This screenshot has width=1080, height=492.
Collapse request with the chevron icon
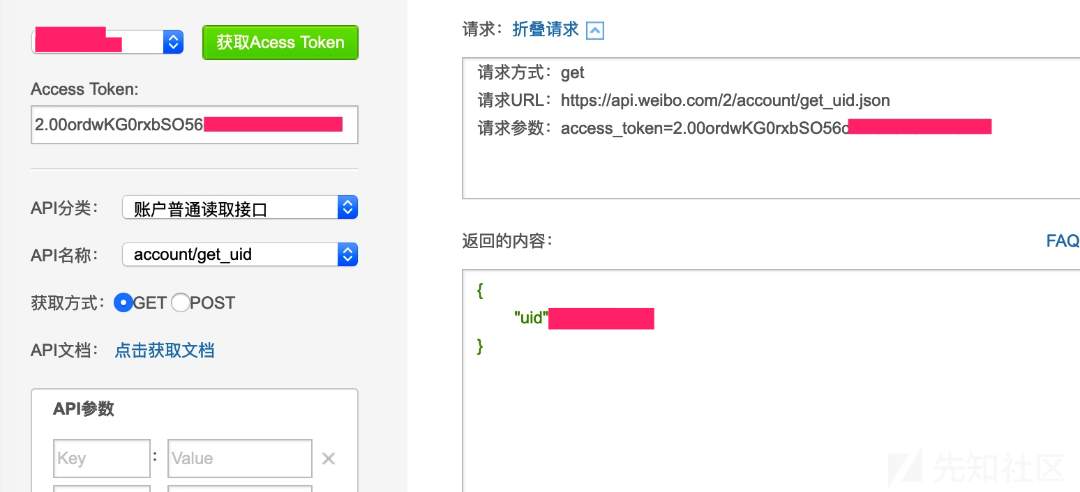(x=594, y=30)
